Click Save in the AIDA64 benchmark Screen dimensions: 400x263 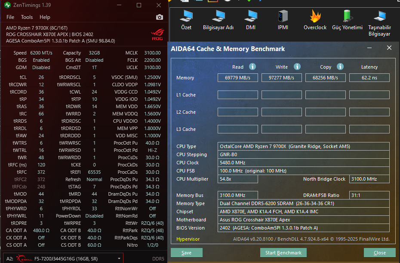coord(187,253)
